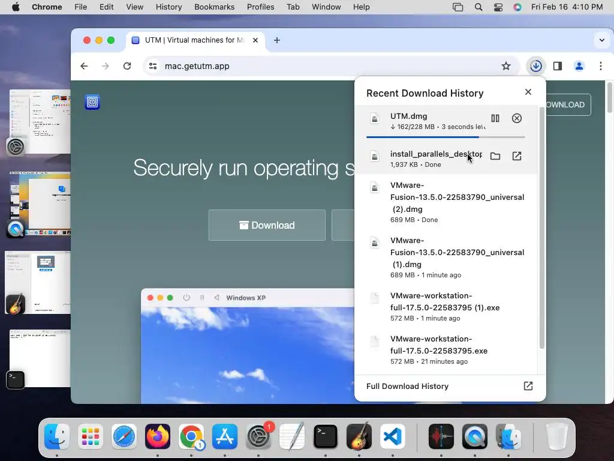Screen dimensions: 614x461
Task: Open the Profiles menu
Action: [x=260, y=7]
